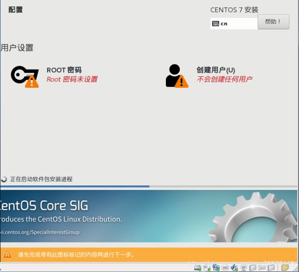Click the centos.org/SpecialInterestGroup banner URL
Screen dimensions: 299x272
(x=40, y=232)
